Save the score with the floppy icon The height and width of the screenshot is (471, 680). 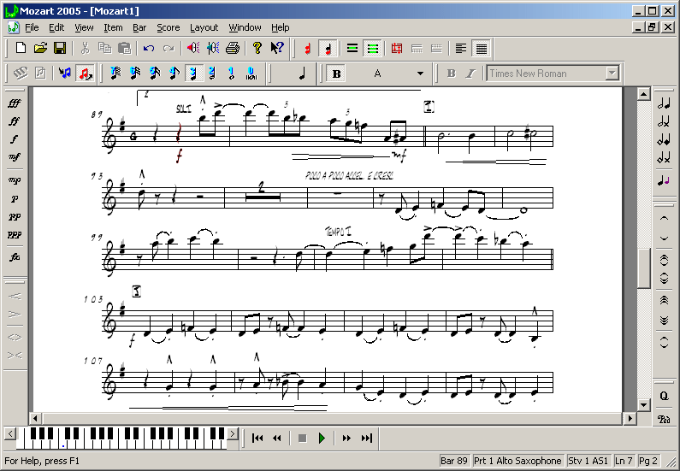pyautogui.click(x=60, y=48)
